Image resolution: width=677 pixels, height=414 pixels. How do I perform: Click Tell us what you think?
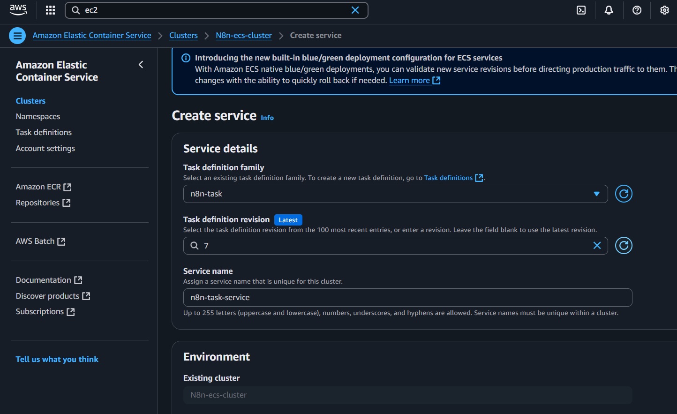[57, 359]
